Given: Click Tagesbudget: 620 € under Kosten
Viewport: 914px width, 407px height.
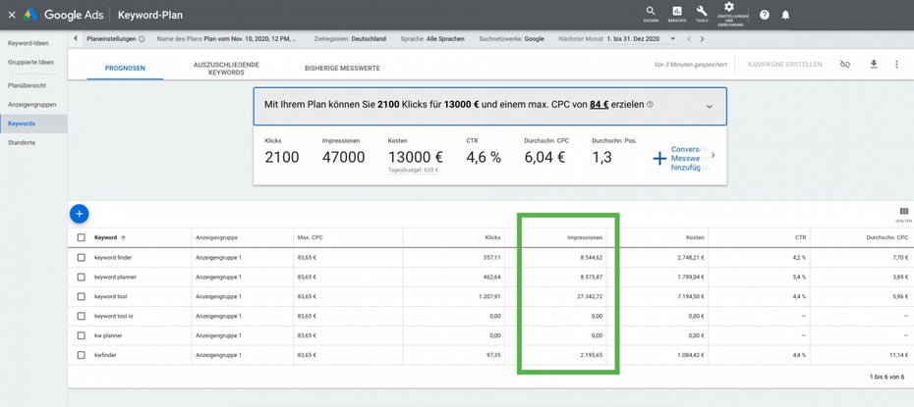Looking at the screenshot, I should (413, 171).
